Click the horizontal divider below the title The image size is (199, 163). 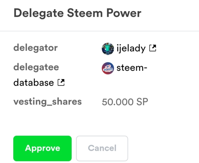point(99,31)
